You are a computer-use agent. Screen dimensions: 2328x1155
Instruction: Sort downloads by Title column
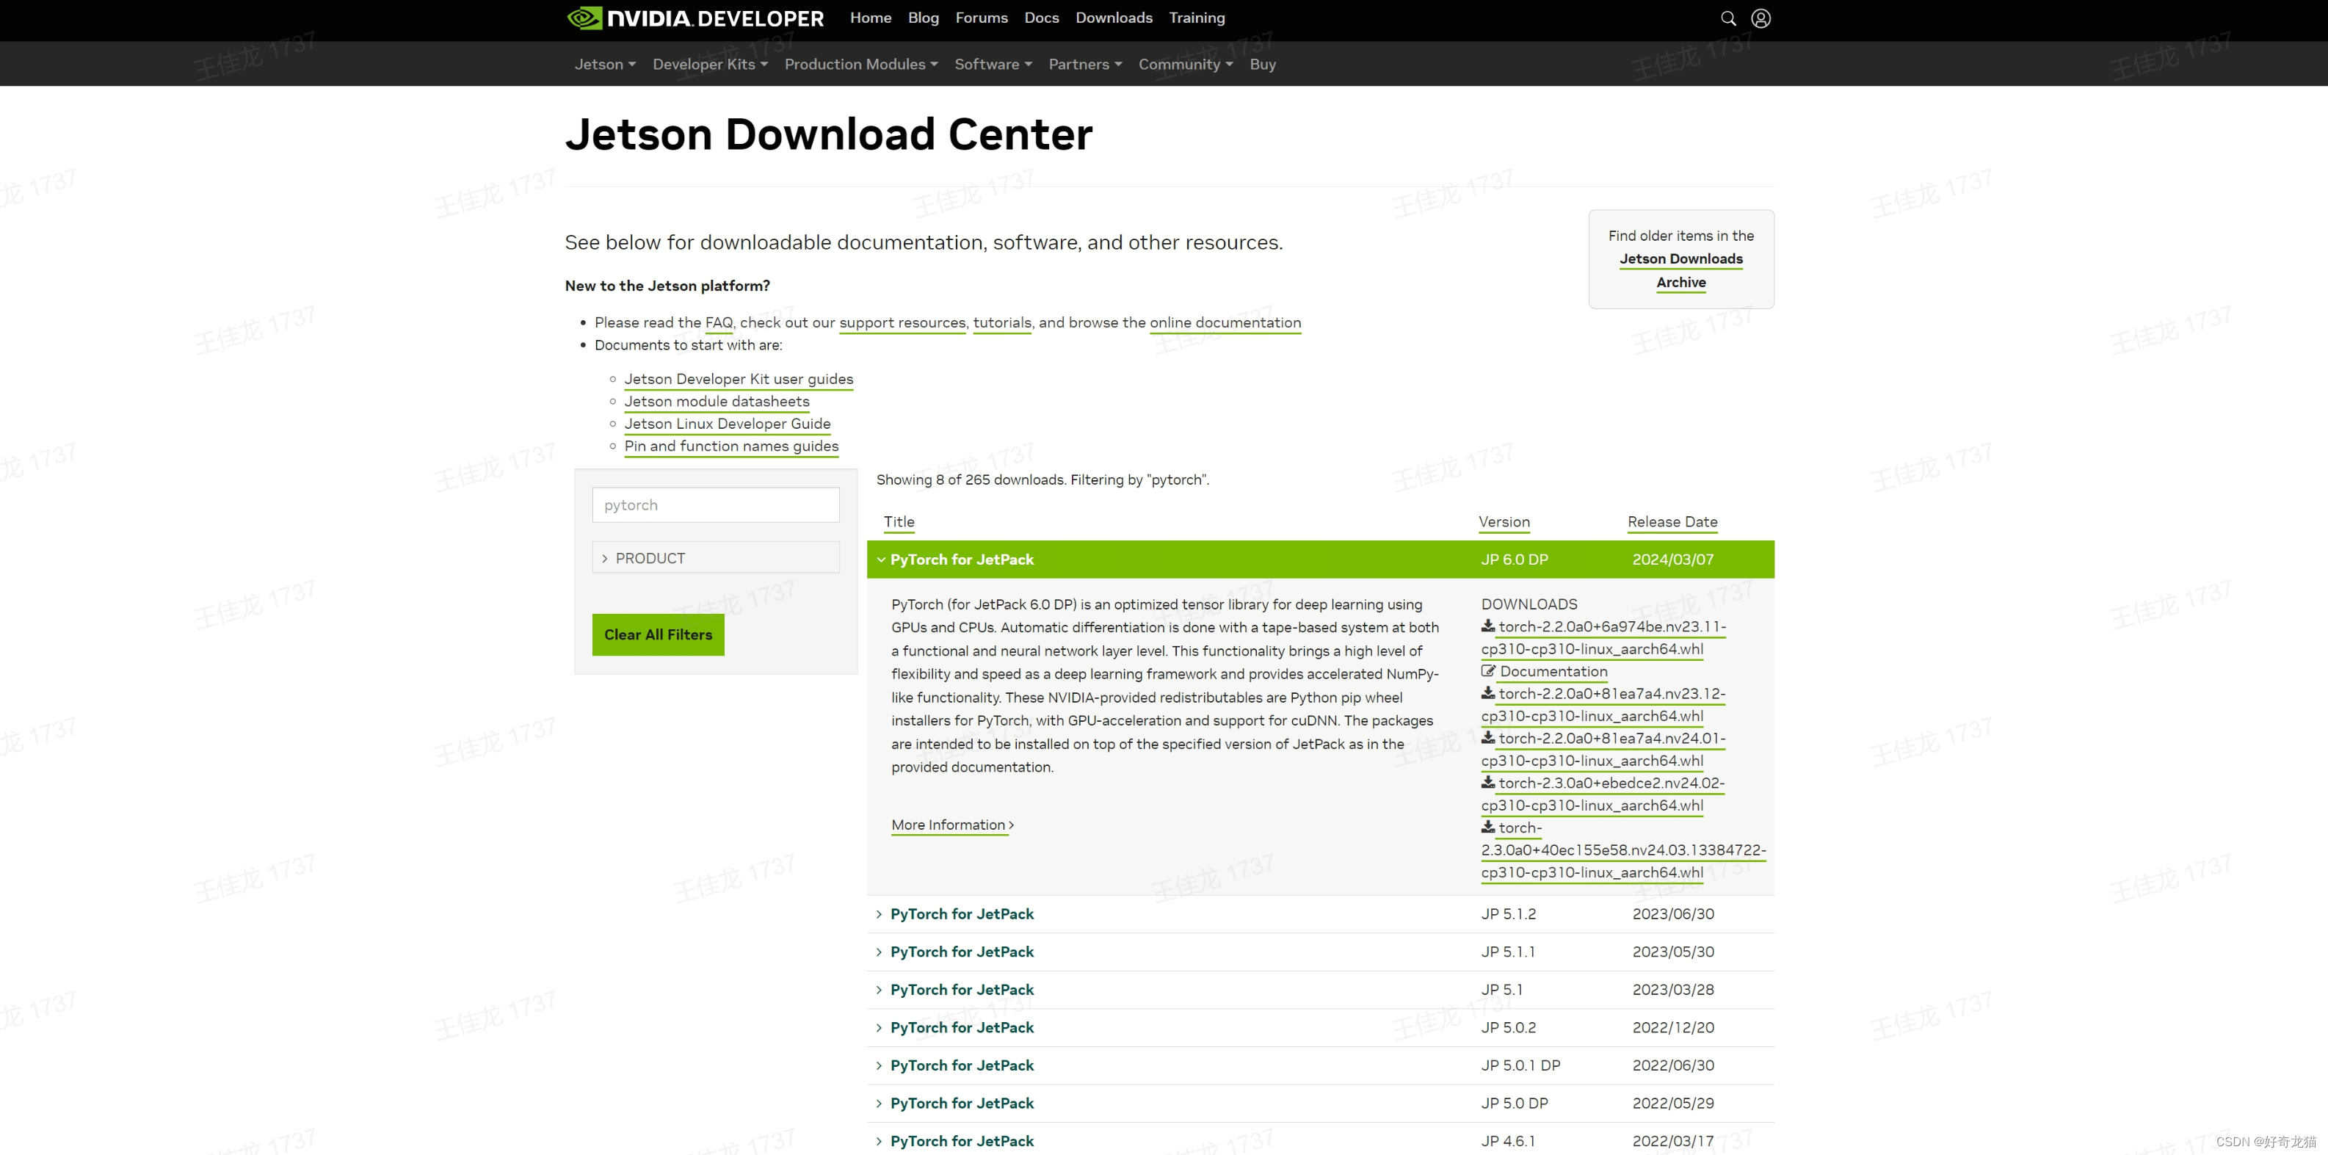tap(899, 521)
